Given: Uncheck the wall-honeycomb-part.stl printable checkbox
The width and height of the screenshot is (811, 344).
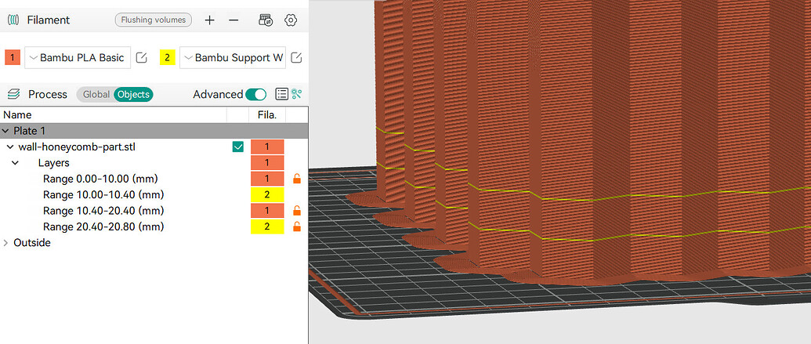Looking at the screenshot, I should (238, 147).
